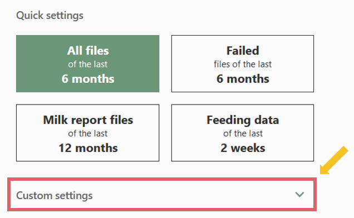This screenshot has width=354, height=218.
Task: Open the Custom settings section
Action: tap(162, 195)
